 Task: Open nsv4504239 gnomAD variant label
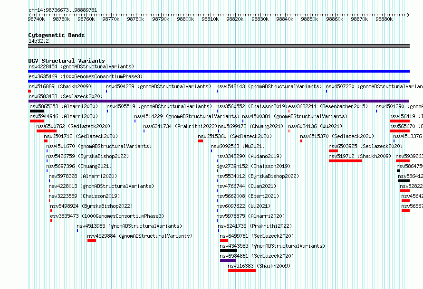(x=158, y=86)
